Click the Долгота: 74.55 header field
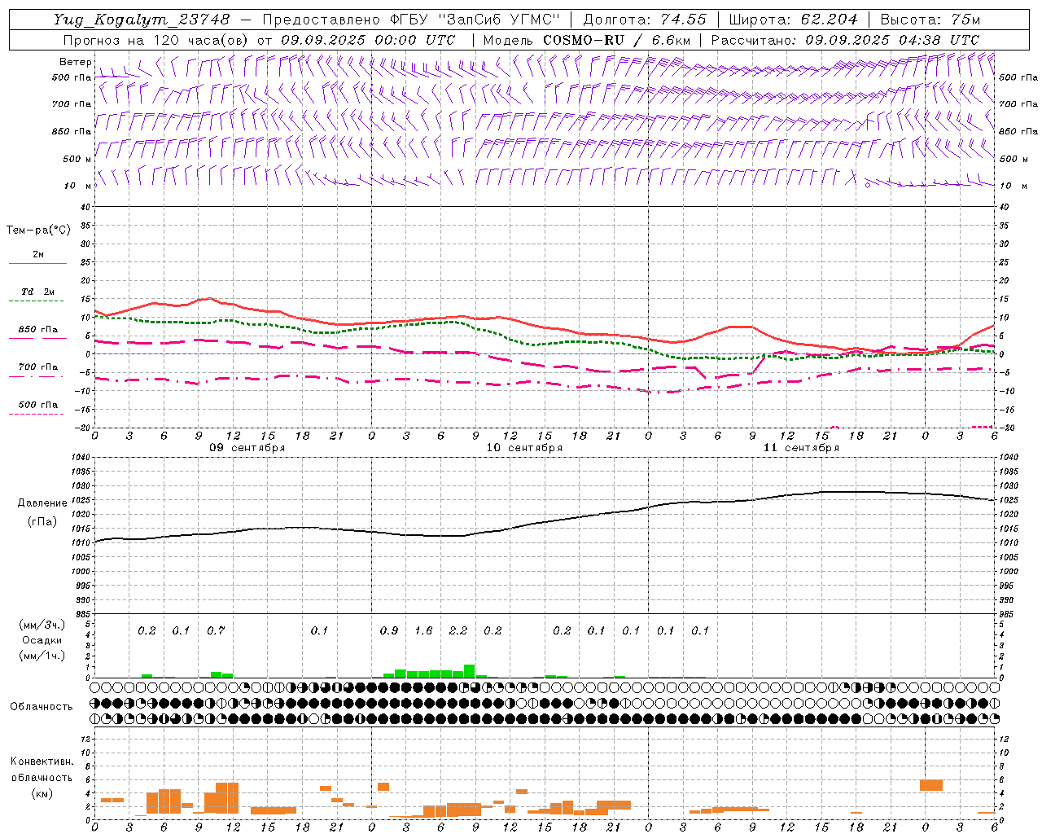 tap(646, 19)
